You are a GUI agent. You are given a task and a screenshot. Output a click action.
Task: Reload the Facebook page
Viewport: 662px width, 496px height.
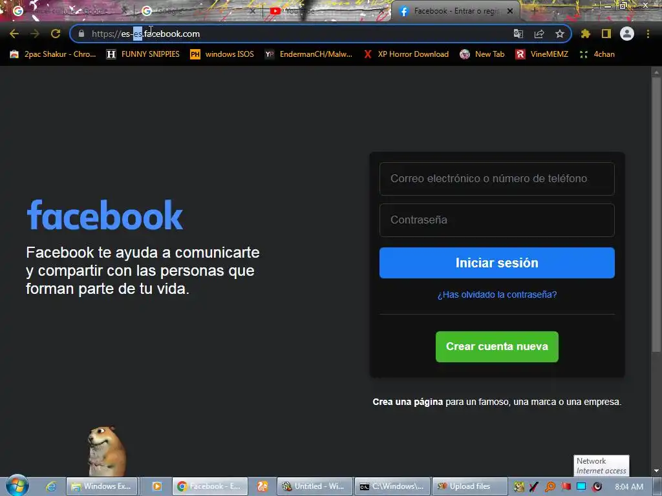(x=56, y=34)
